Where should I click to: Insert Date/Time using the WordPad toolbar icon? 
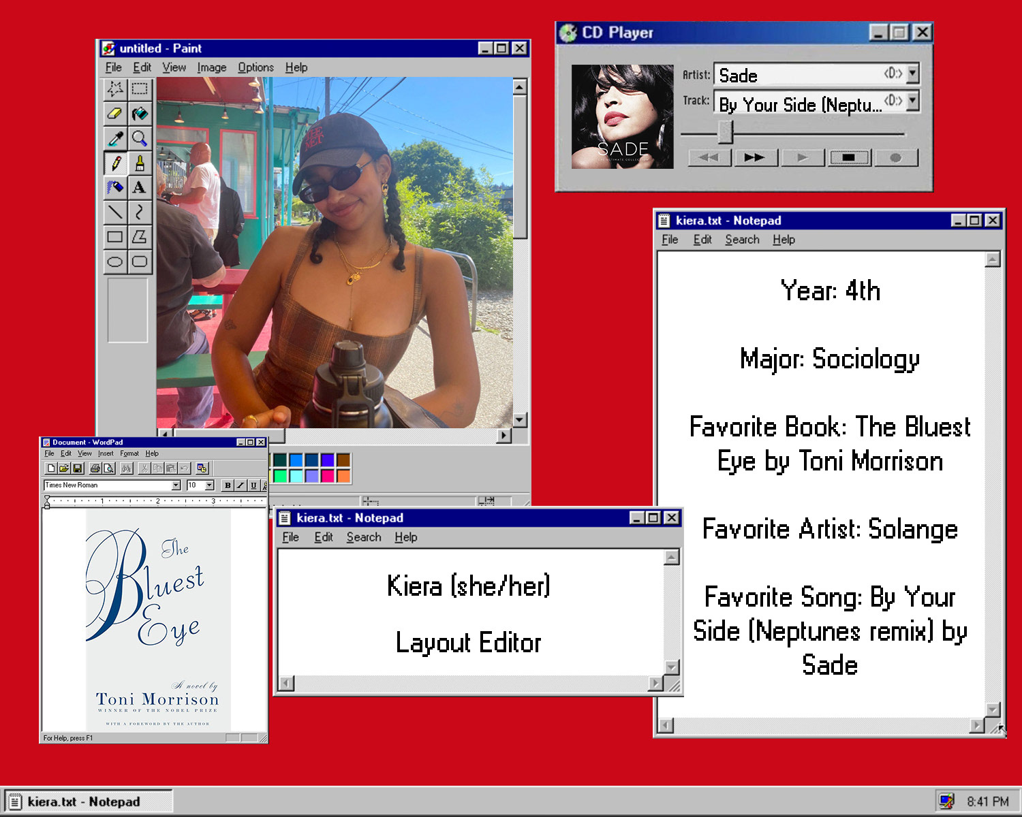click(x=202, y=468)
